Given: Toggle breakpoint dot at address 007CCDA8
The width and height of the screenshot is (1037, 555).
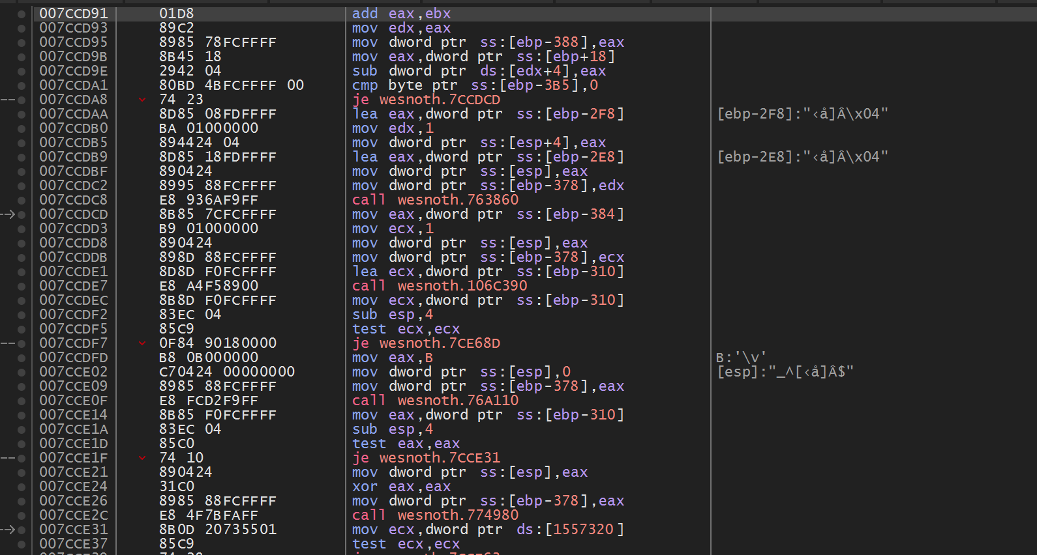Looking at the screenshot, I should 22,100.
